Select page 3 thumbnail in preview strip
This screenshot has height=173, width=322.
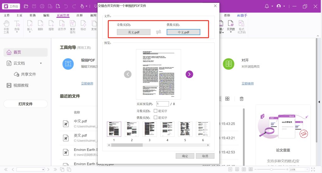[149, 129]
